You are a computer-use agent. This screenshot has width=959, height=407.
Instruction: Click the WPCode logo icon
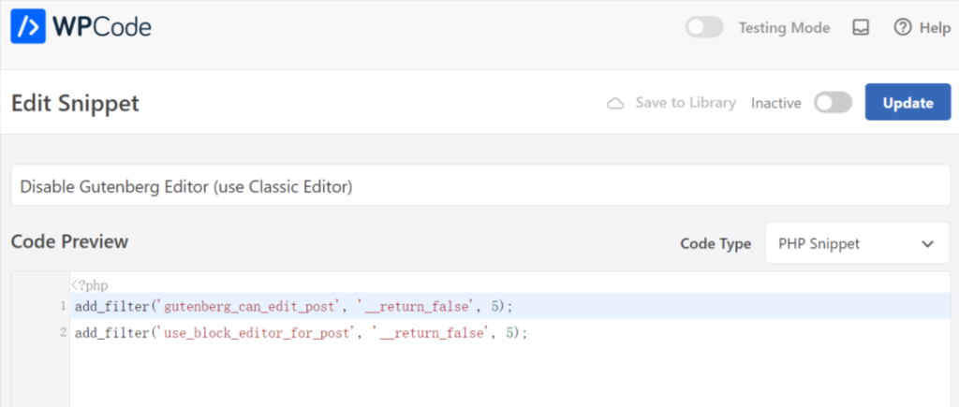[x=28, y=26]
